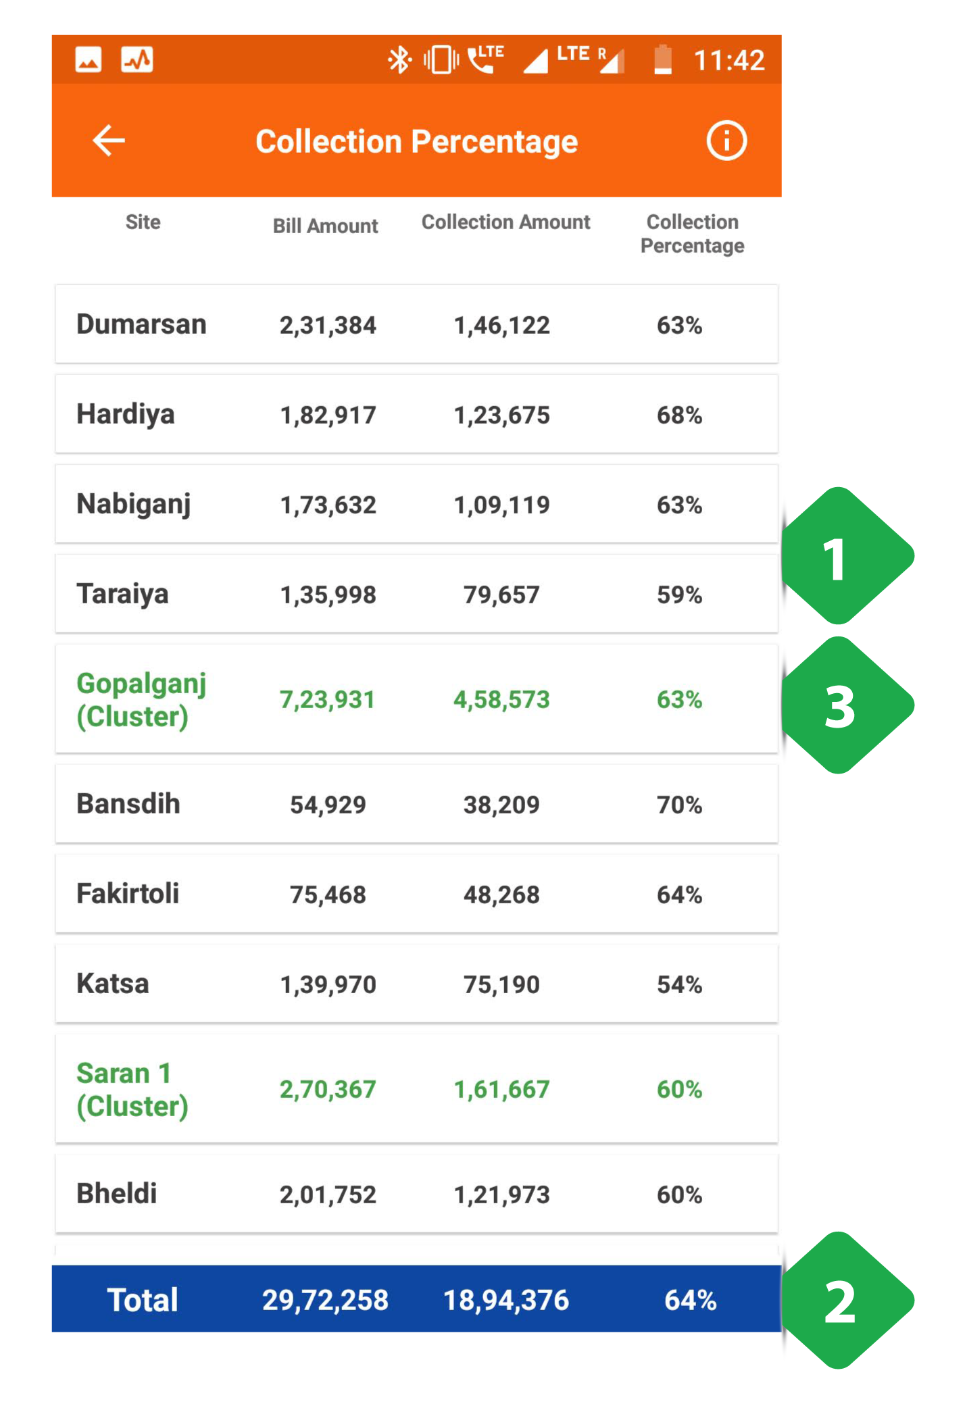Click green diamond marker number 2
Viewport: 965px width, 1410px height.
pos(846,1300)
